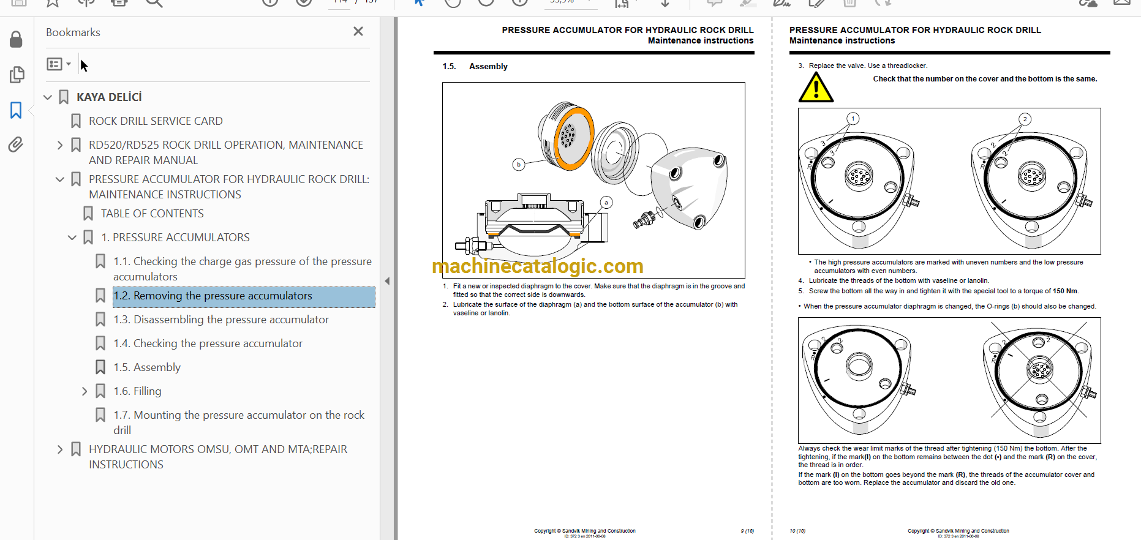Image resolution: width=1141 pixels, height=540 pixels.
Task: Click the email envelope icon in toolbar
Action: (1121, 3)
